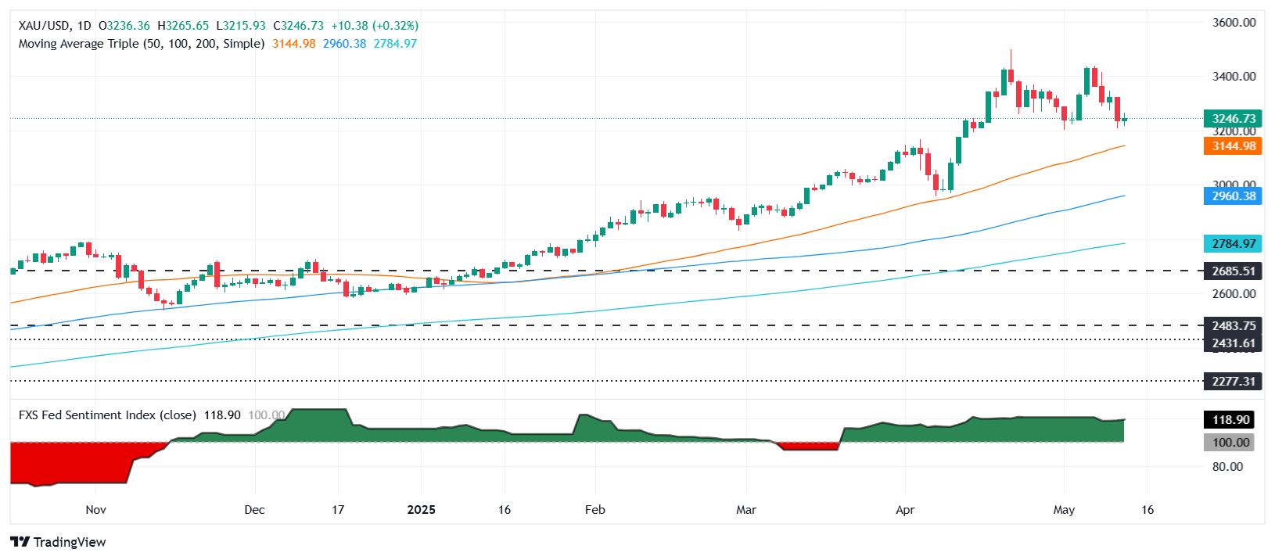Click the 118.90 sentiment index axis tag
Image resolution: width=1275 pixels, height=560 pixels.
[1230, 420]
